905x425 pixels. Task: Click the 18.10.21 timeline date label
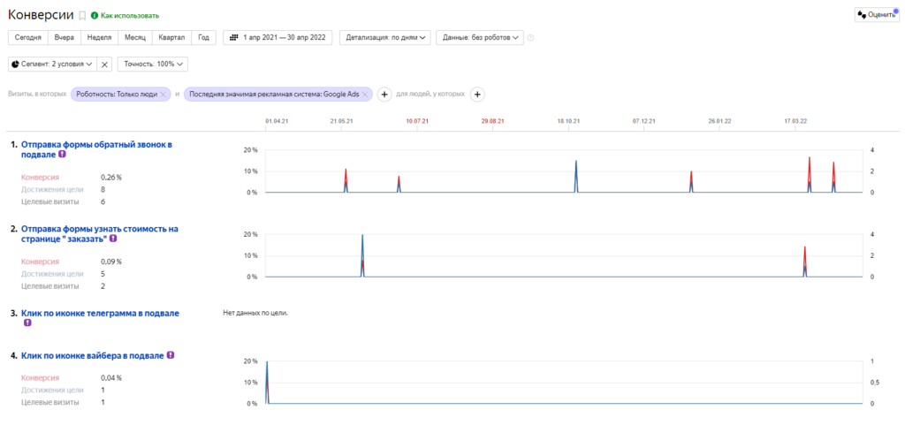pos(568,121)
